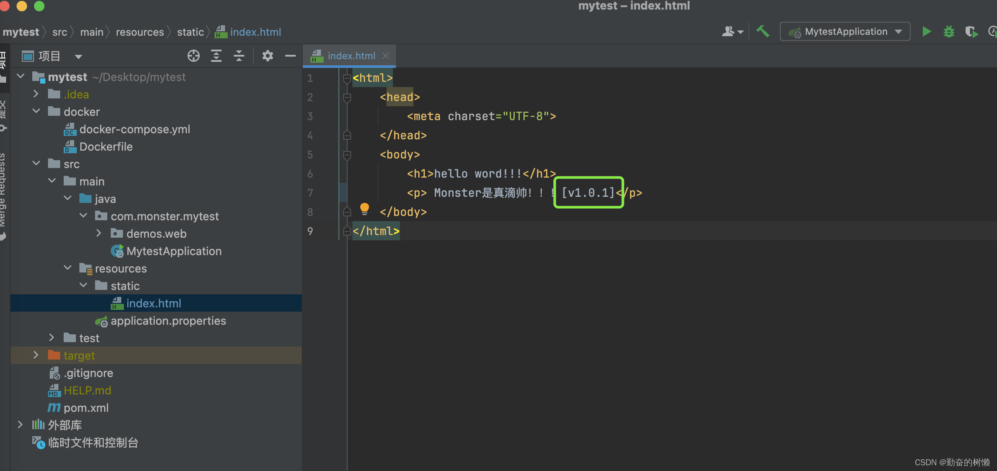Collapse the mytest root project node

tap(20, 77)
